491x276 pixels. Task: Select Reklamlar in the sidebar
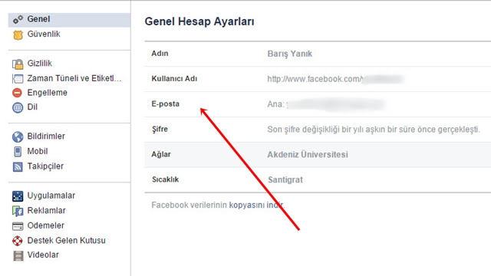coord(46,210)
